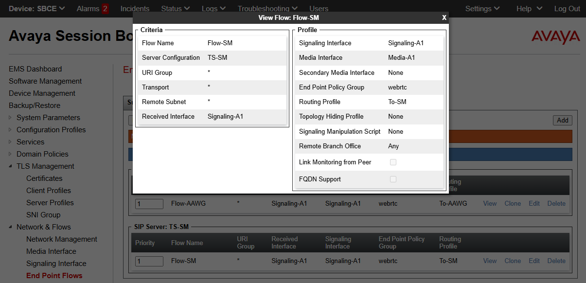
Task: Open the Settings dropdown menu
Action: point(482,9)
